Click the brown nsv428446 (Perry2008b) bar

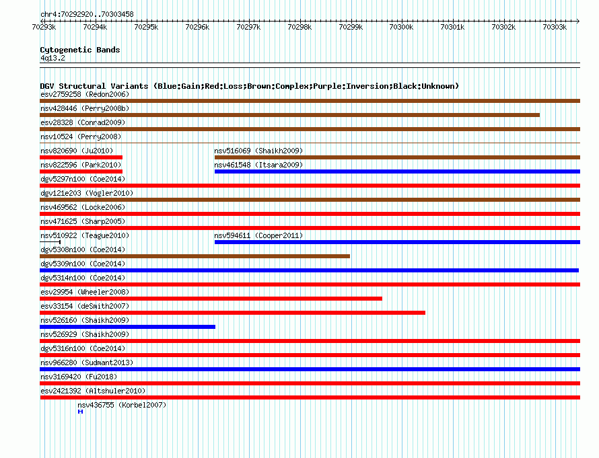tap(289, 115)
